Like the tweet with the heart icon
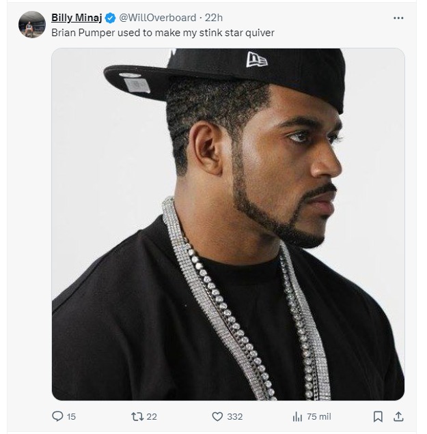427x434 pixels. pyautogui.click(x=217, y=416)
